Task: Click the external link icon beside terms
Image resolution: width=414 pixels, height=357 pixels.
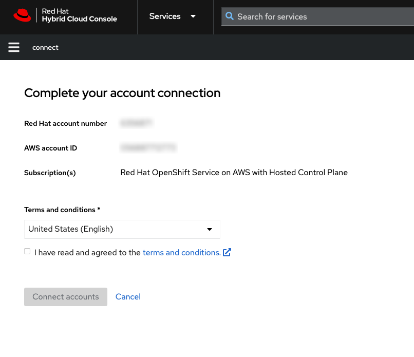Action: point(227,253)
